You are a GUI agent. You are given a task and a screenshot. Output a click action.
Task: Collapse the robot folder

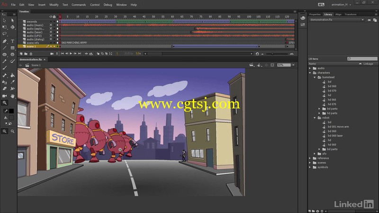coord(315,118)
